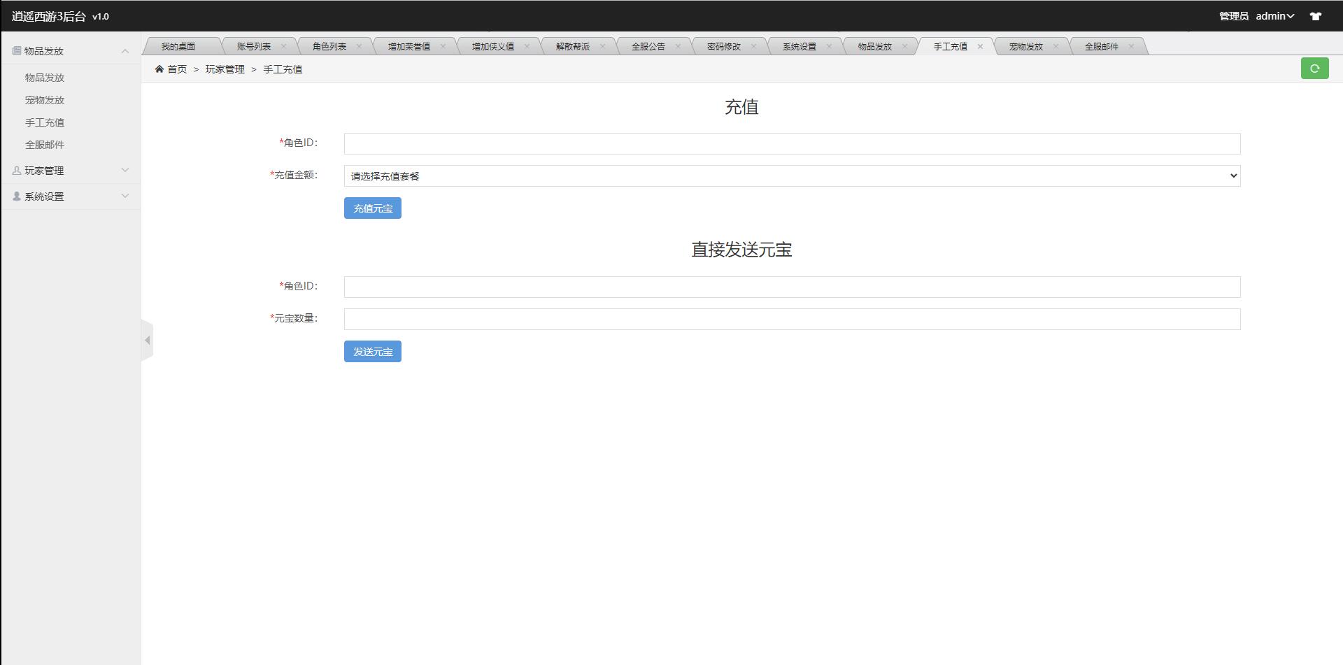The width and height of the screenshot is (1343, 665).
Task: Click the person icon beside 系统设置 in sidebar
Action: point(15,196)
